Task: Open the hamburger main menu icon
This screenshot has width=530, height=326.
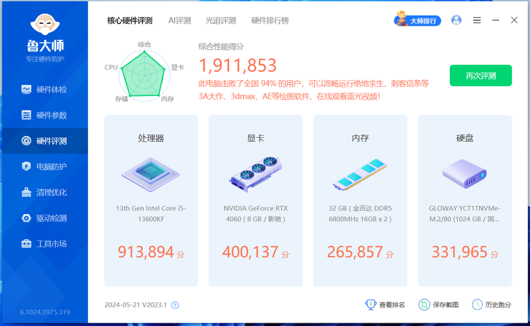Action: pyautogui.click(x=477, y=21)
